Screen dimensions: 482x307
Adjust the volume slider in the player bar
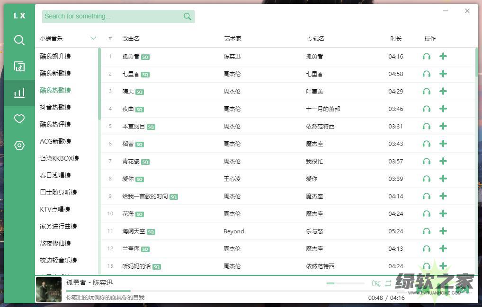click(x=345, y=283)
